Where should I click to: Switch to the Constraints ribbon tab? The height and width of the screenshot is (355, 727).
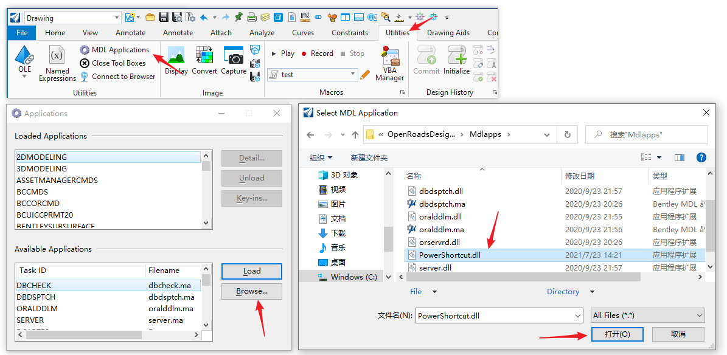350,32
